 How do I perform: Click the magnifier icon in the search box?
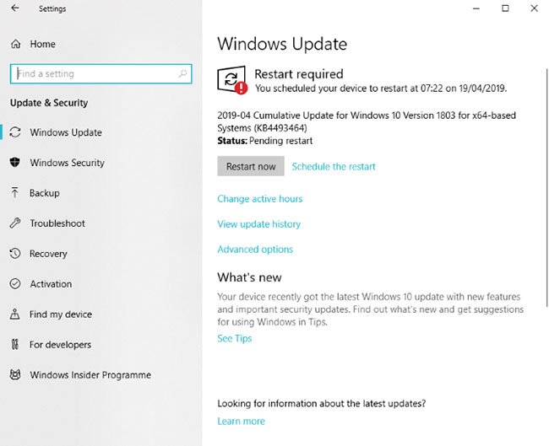point(182,73)
